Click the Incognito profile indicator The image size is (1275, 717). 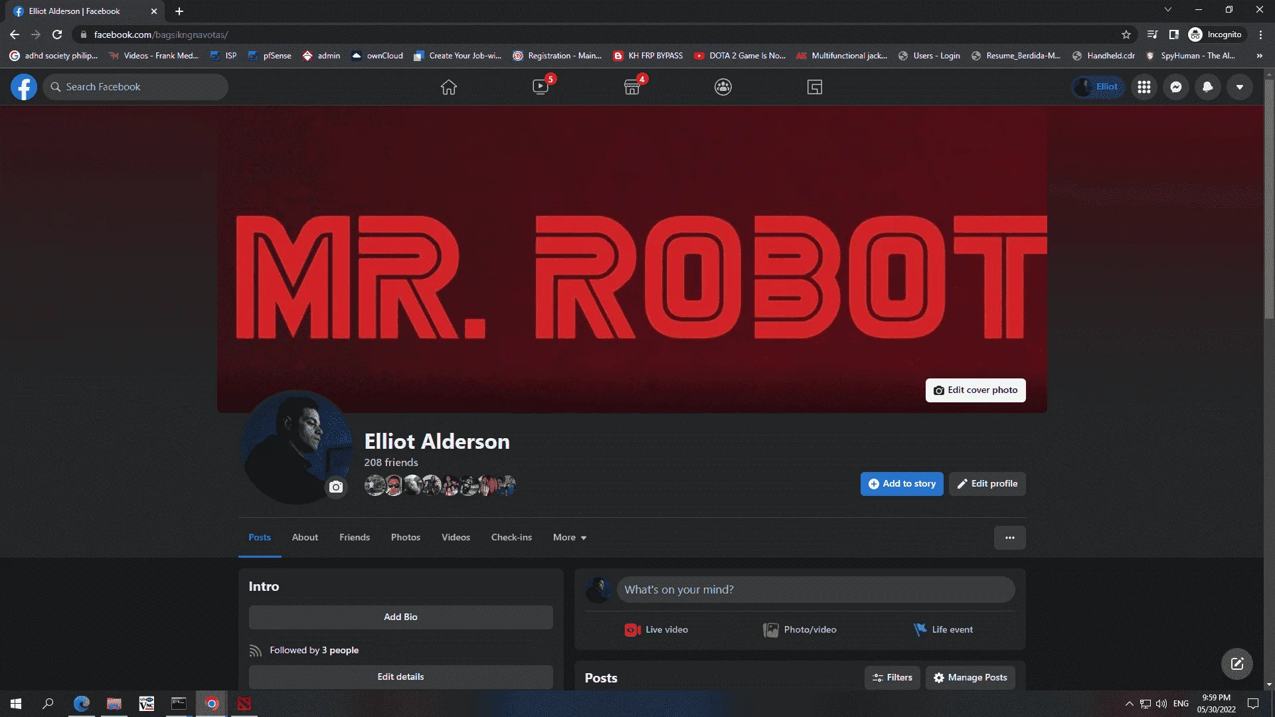[x=1215, y=35]
